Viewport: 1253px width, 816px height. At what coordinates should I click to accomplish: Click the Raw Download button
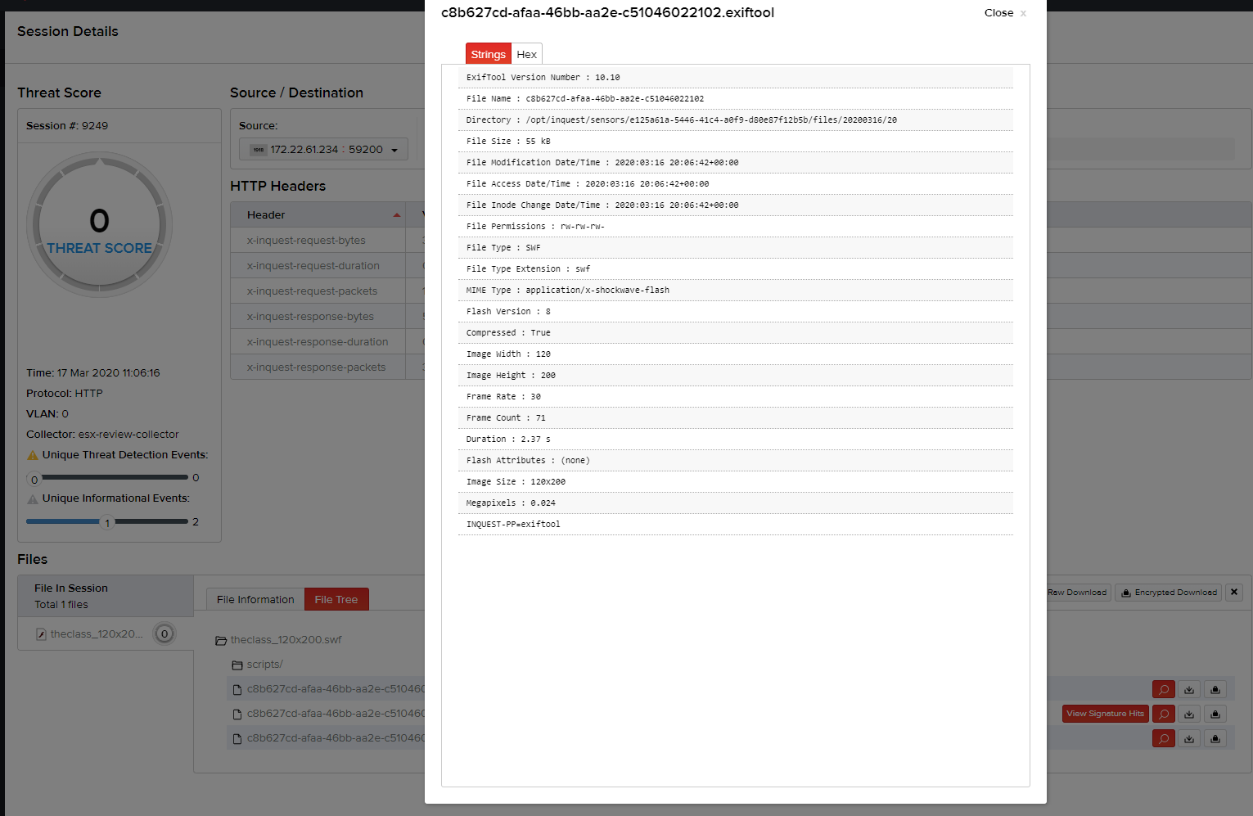click(1077, 593)
